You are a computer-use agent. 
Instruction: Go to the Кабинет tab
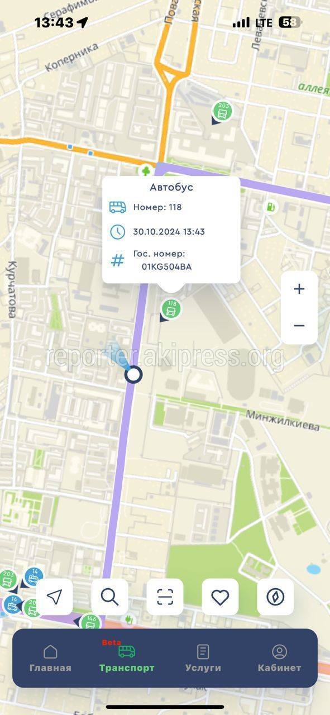point(279,659)
